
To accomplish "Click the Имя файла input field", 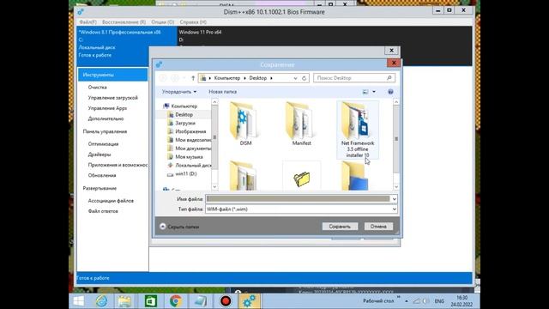I will click(x=298, y=199).
